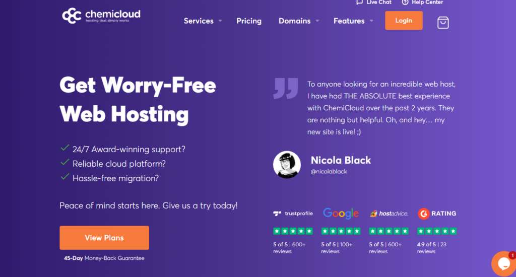Click the ChemiCloud logo
The image size is (516, 277).
(x=101, y=16)
